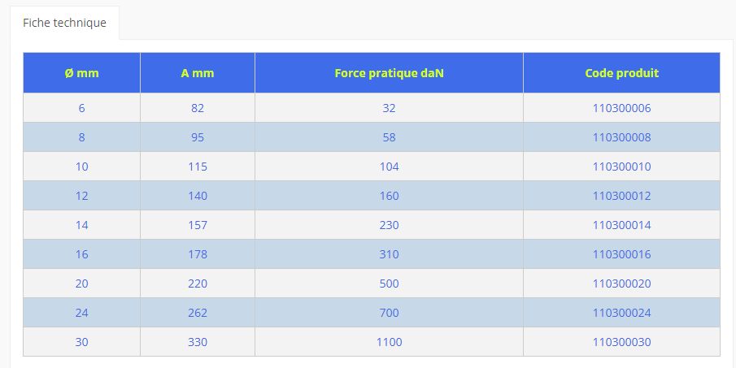Select the Force pratique daN header
736x368 pixels.
pos(389,73)
